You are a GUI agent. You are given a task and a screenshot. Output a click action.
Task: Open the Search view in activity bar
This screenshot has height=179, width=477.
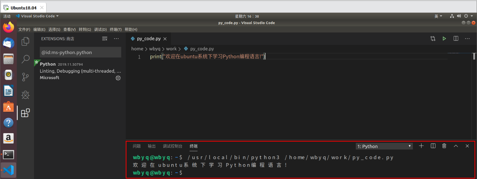(25, 59)
